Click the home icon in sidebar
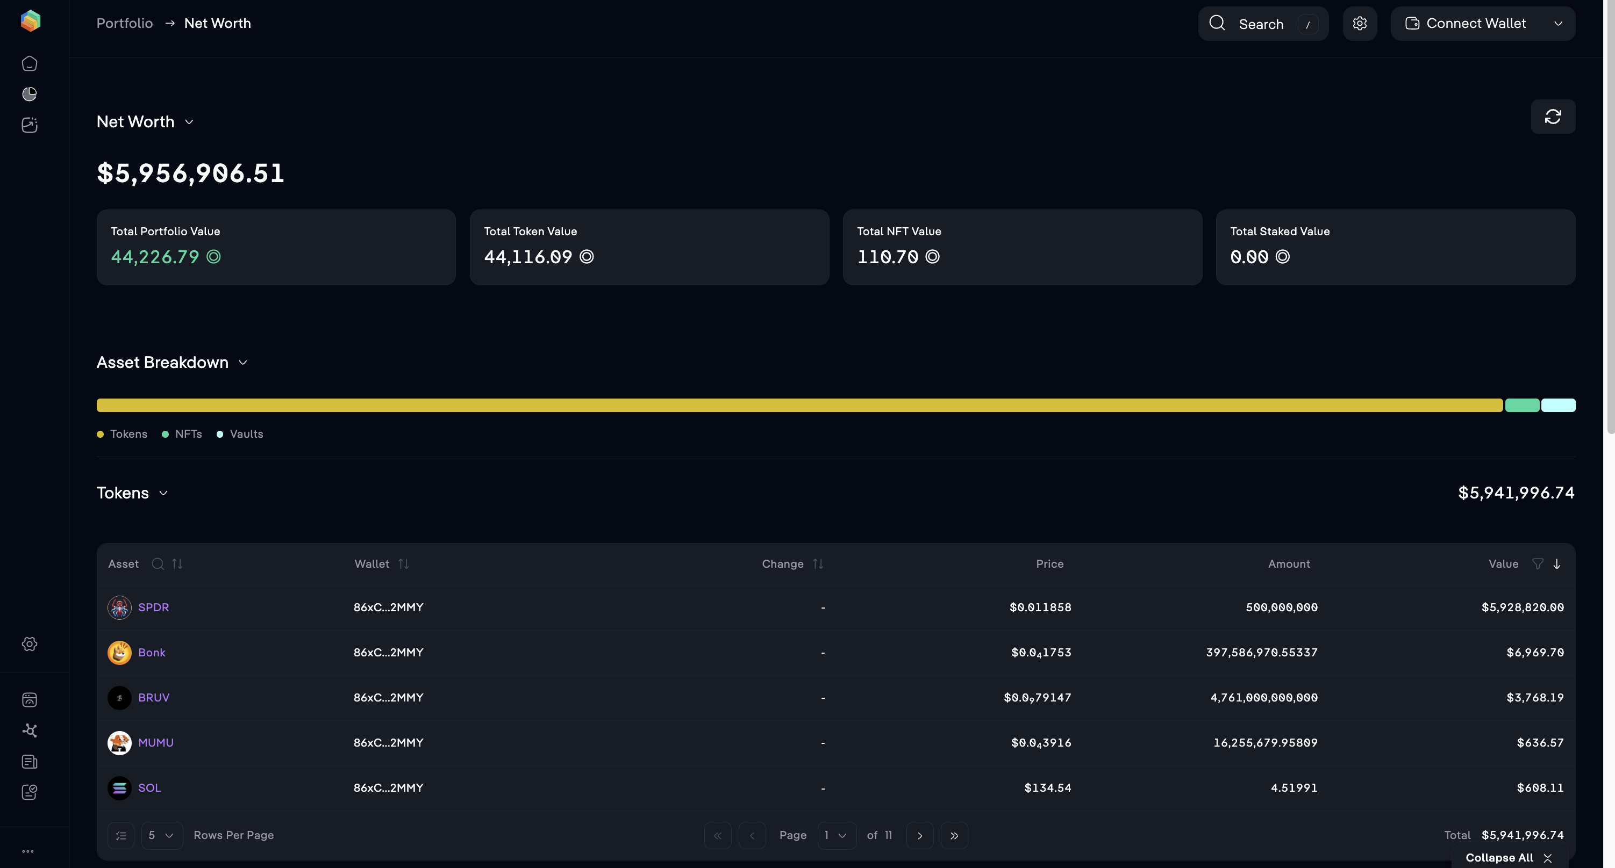 coord(30,64)
